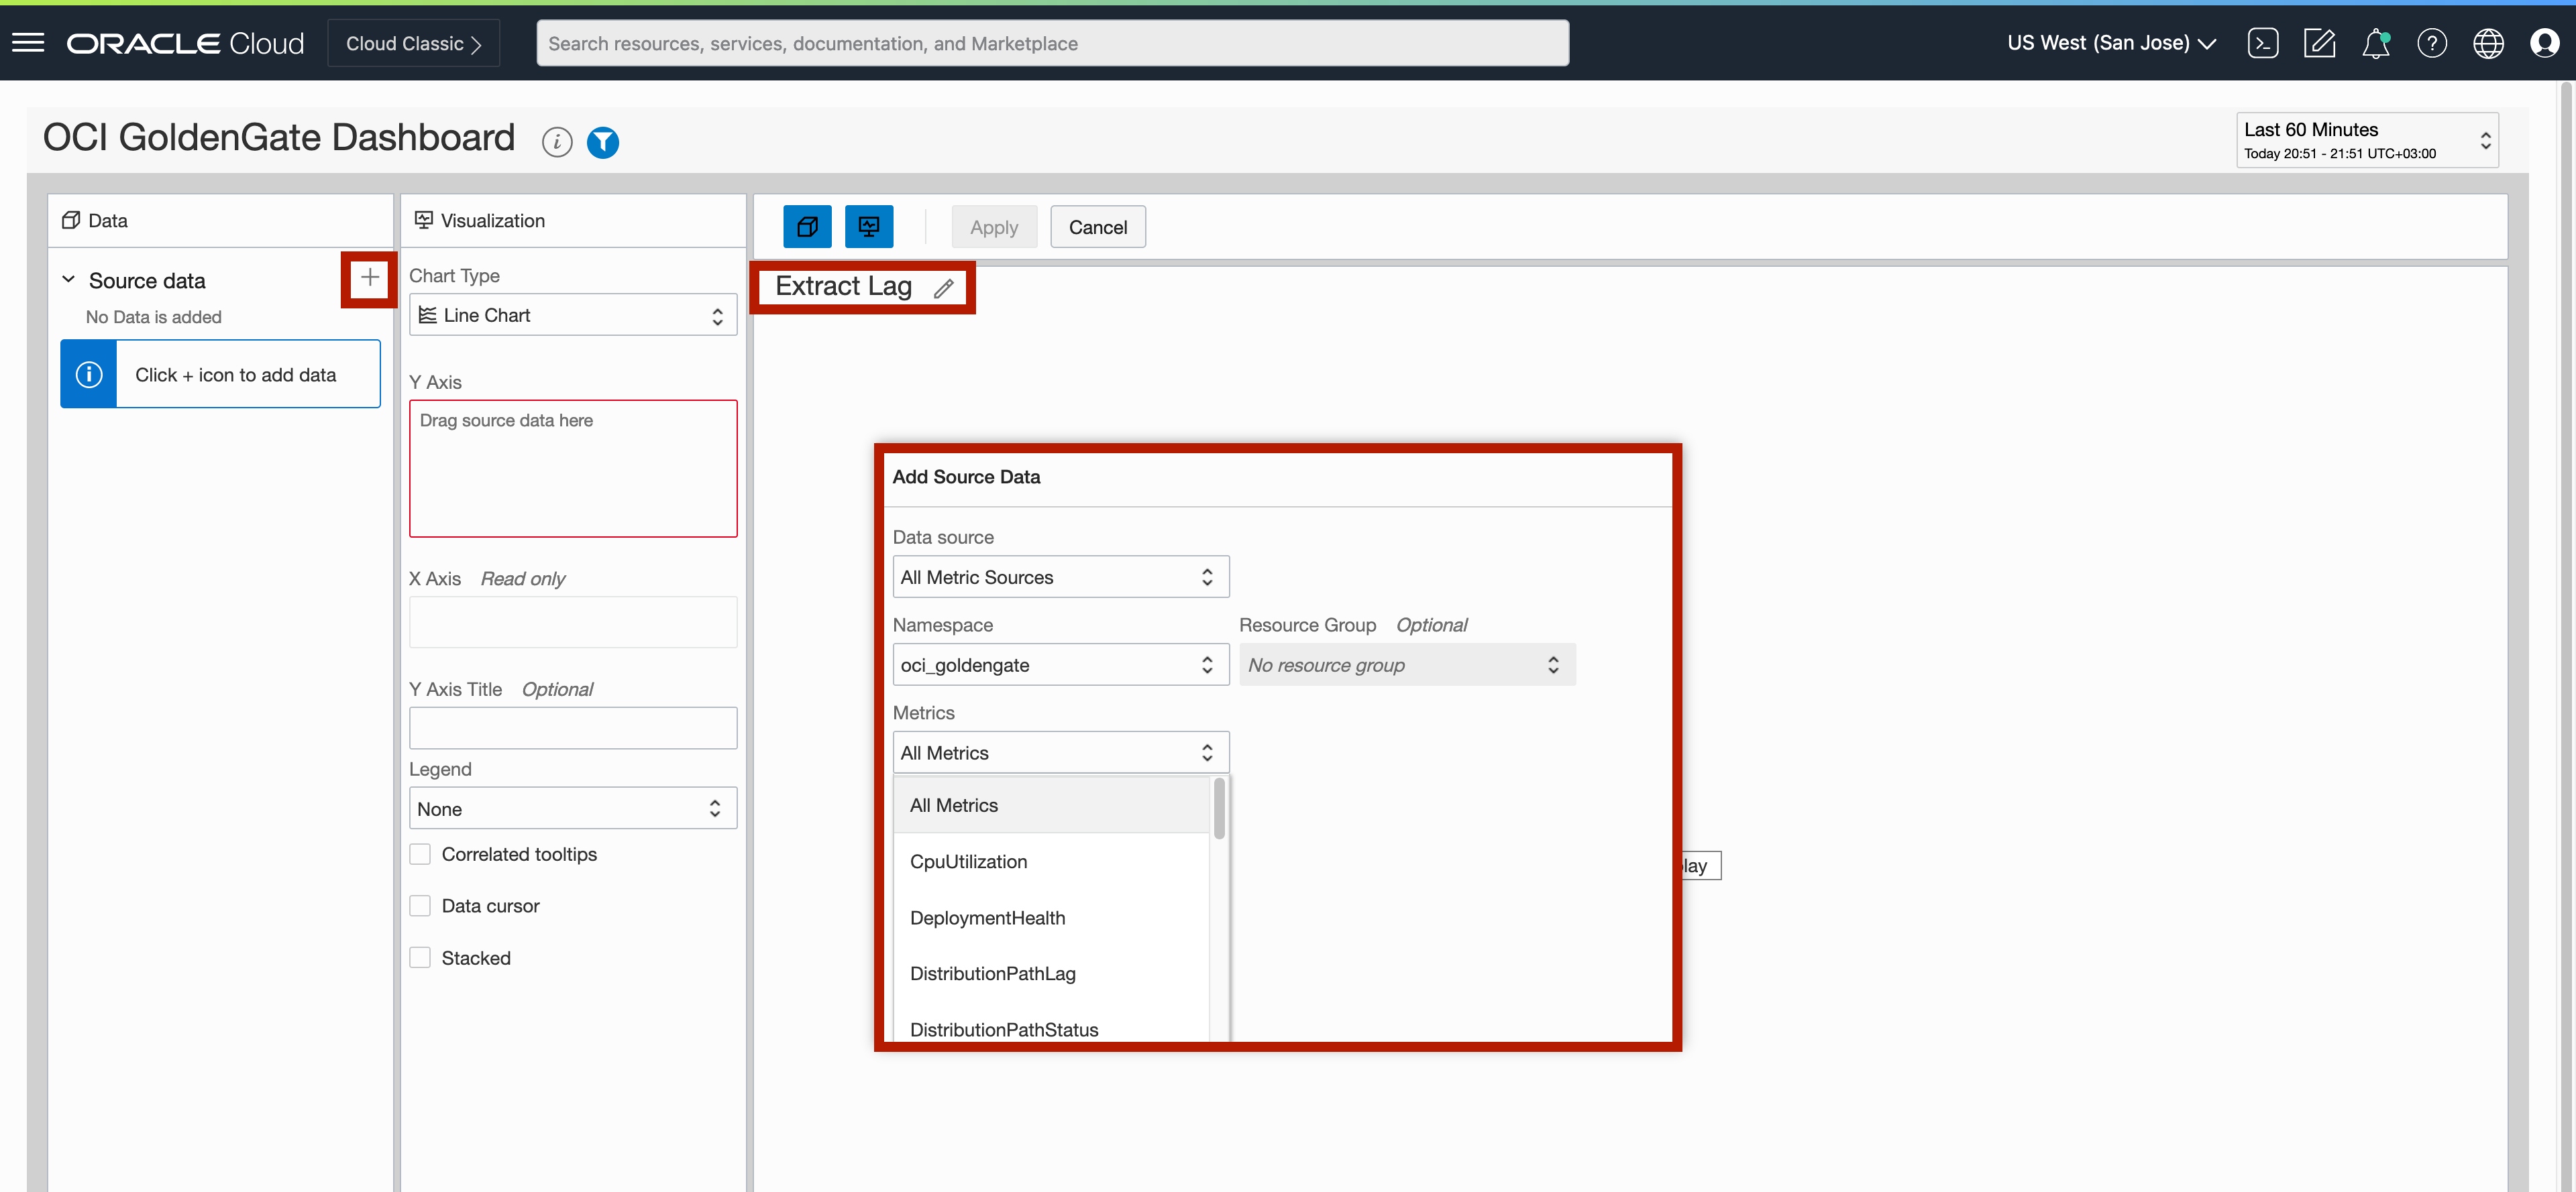This screenshot has width=2576, height=1192.
Task: Open the Namespace oci_goldengate dropdown
Action: coord(1059,664)
